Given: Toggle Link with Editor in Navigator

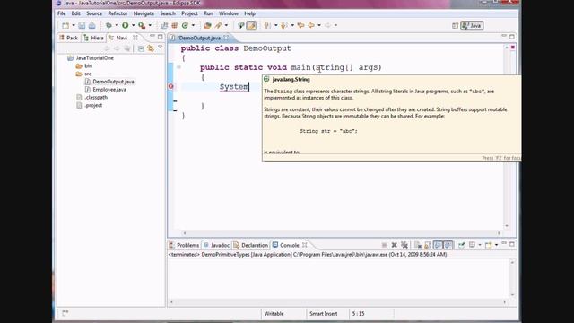Looking at the screenshot, I should [151, 48].
